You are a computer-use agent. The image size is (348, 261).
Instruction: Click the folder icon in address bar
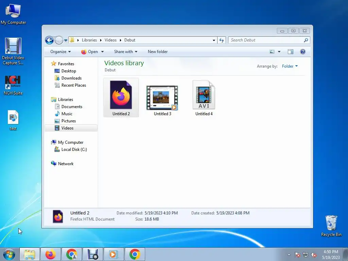pyautogui.click(x=72, y=40)
